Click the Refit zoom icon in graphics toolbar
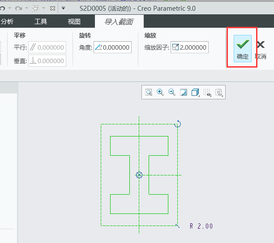This screenshot has height=243, width=274. click(149, 92)
